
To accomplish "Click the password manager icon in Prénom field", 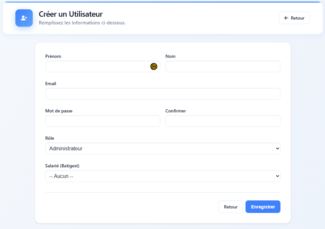I will point(154,66).
